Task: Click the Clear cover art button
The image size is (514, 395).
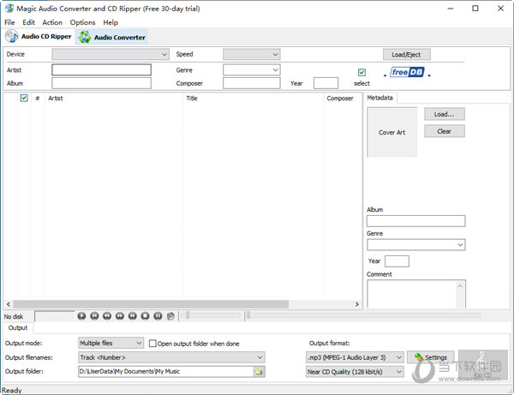Action: pyautogui.click(x=444, y=131)
